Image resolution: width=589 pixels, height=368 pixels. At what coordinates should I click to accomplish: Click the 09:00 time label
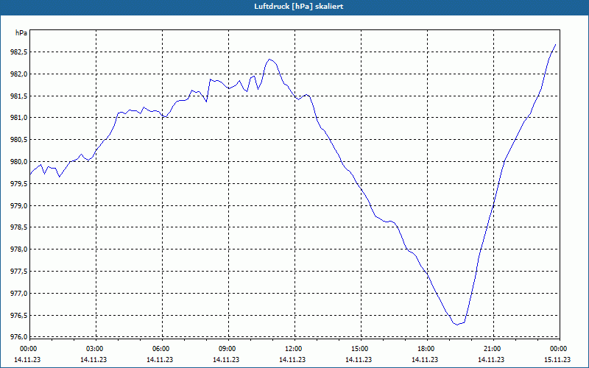tap(227, 349)
